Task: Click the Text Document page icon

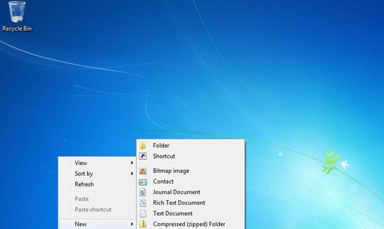Action: (143, 214)
